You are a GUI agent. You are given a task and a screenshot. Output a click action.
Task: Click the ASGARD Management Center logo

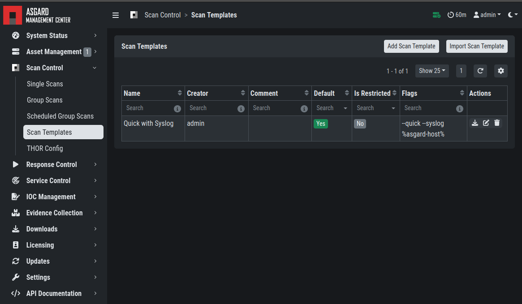coord(37,15)
